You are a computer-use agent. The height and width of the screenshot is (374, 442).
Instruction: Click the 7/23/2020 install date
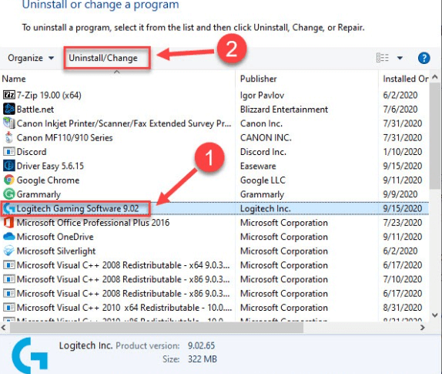point(402,222)
